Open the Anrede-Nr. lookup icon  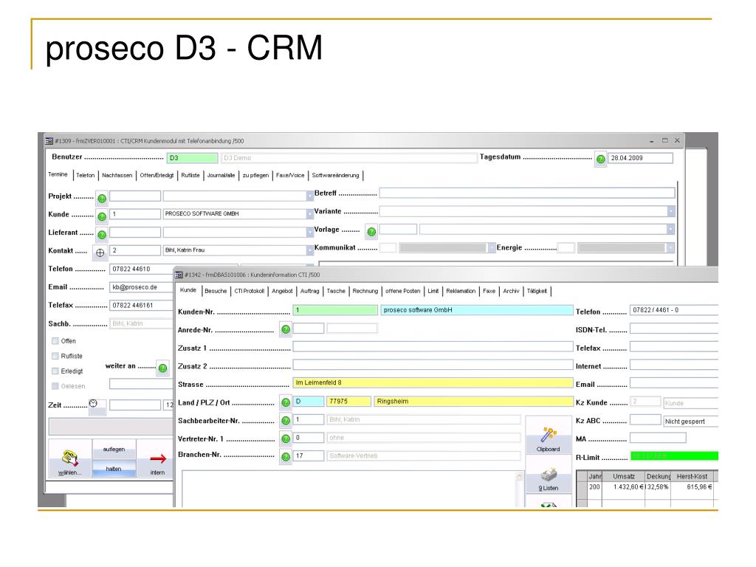tap(286, 329)
